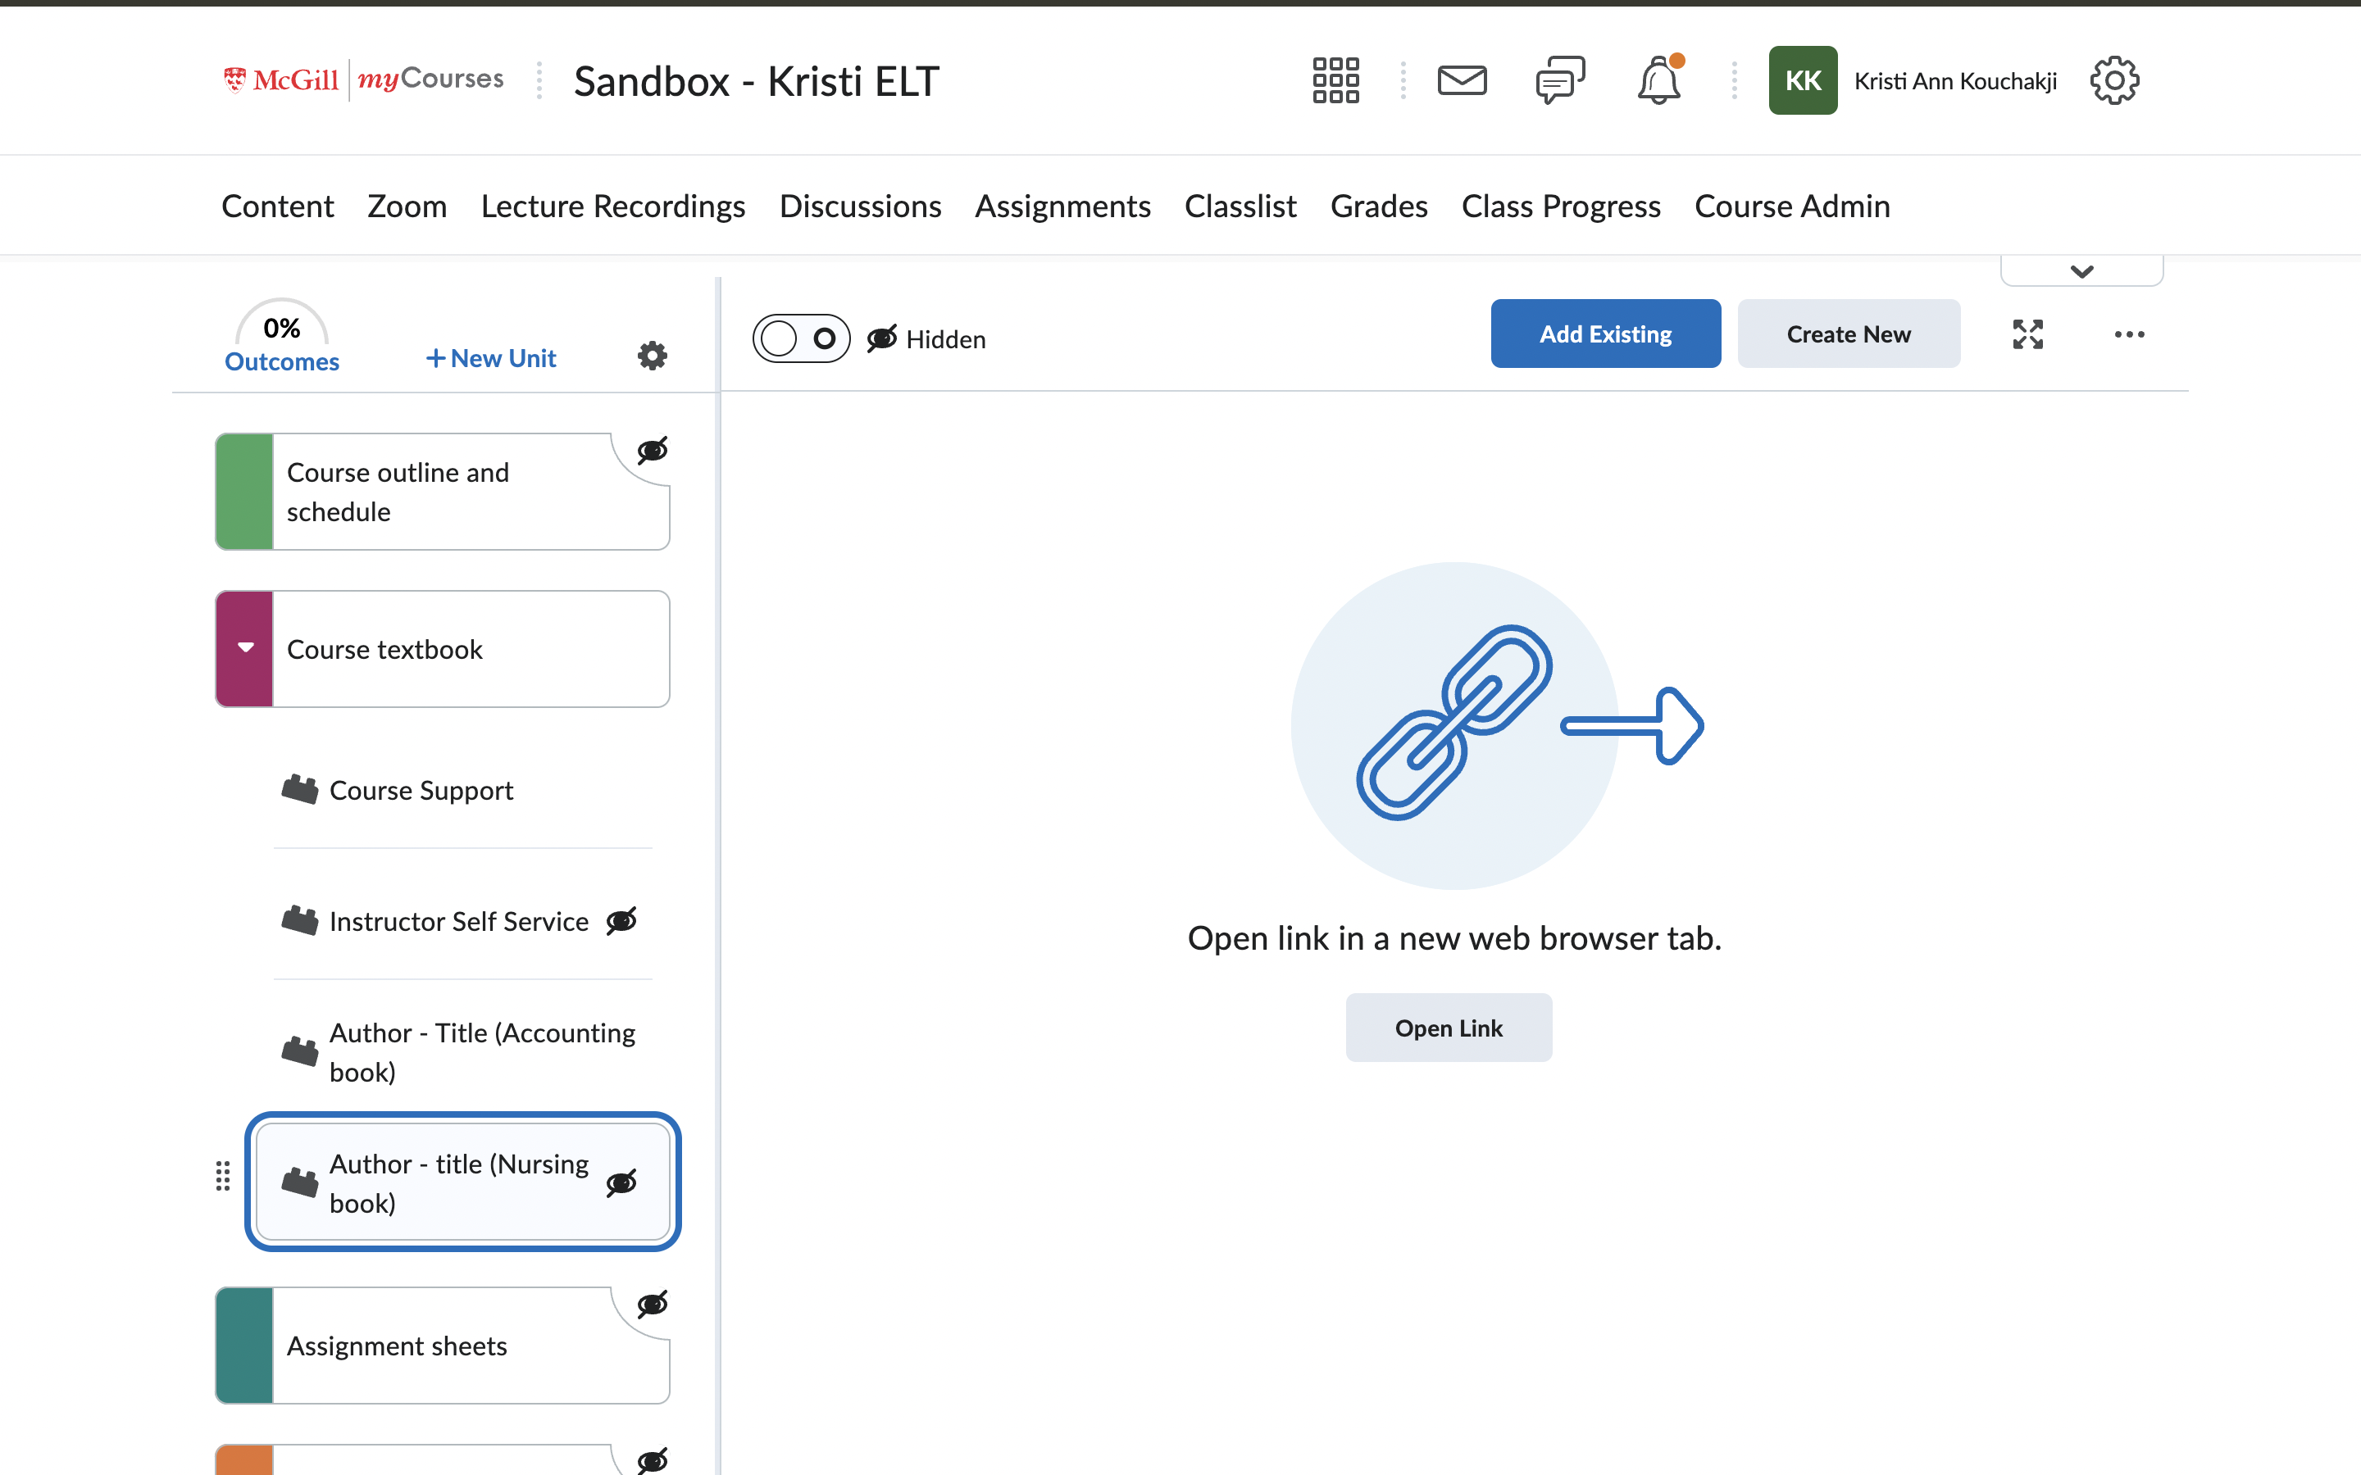The width and height of the screenshot is (2361, 1475).
Task: Go to Lecture Recordings
Action: 612,206
